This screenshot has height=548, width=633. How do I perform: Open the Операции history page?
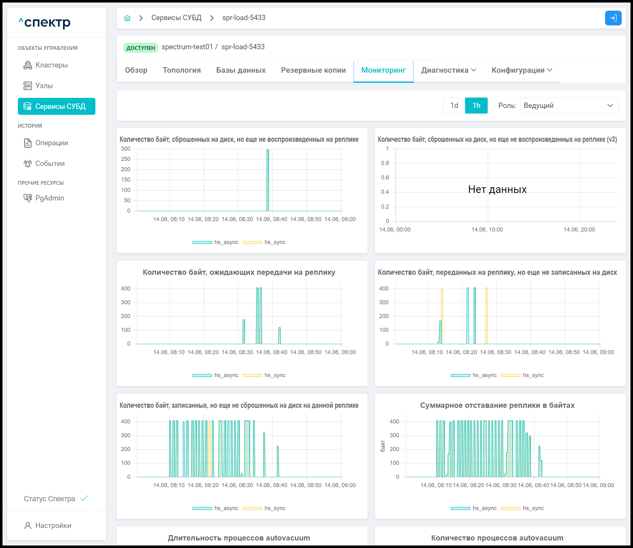pos(51,143)
